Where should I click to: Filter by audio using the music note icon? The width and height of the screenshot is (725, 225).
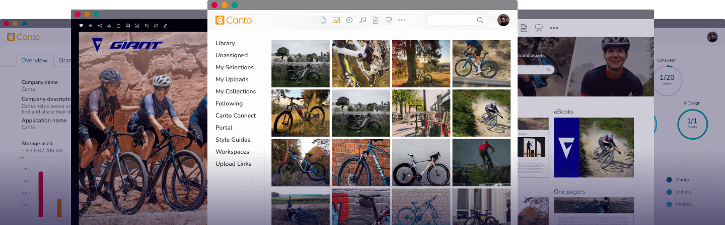pos(362,20)
